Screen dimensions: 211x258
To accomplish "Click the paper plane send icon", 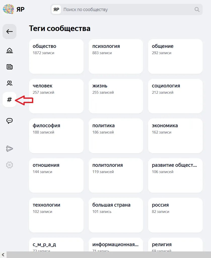I will pos(10,149).
